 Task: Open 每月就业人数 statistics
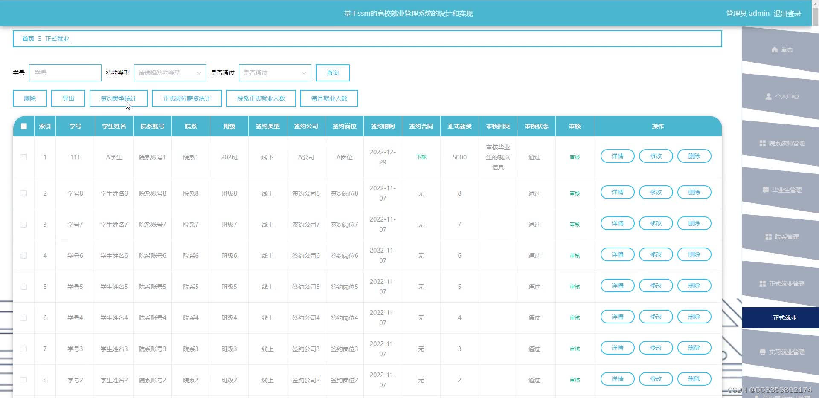329,98
